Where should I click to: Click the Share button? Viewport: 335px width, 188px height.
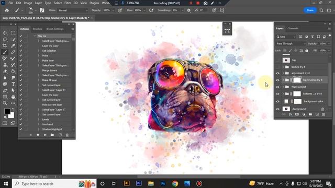pos(310,10)
